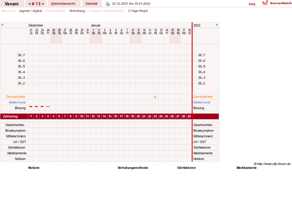The width and height of the screenshot is (292, 209).
Task: Click the left Medikamente row label
Action: coord(17,153)
